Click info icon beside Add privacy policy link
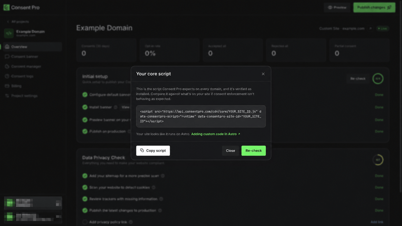The height and width of the screenshot is (226, 402). pos(131,222)
